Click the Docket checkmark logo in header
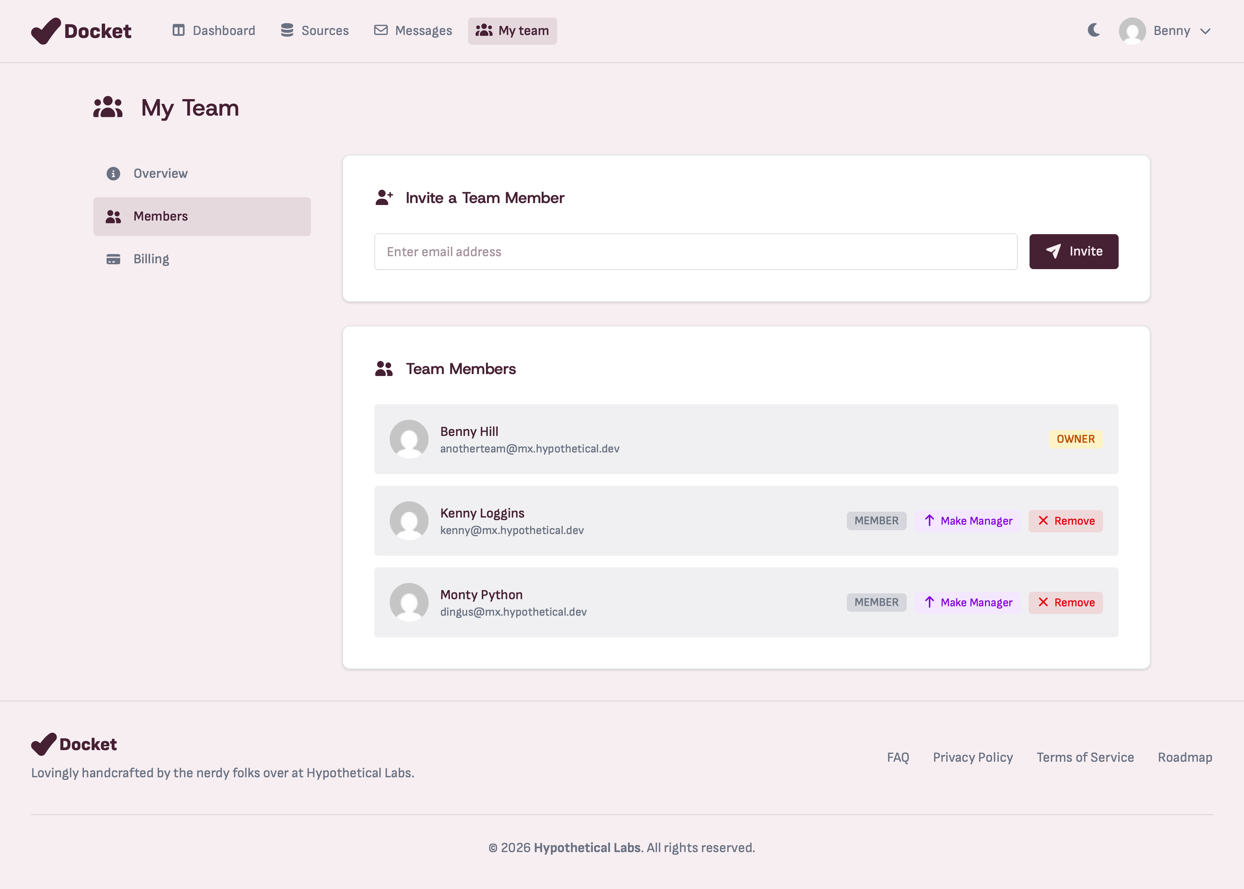Screen dimensions: 1244x889 [46, 31]
